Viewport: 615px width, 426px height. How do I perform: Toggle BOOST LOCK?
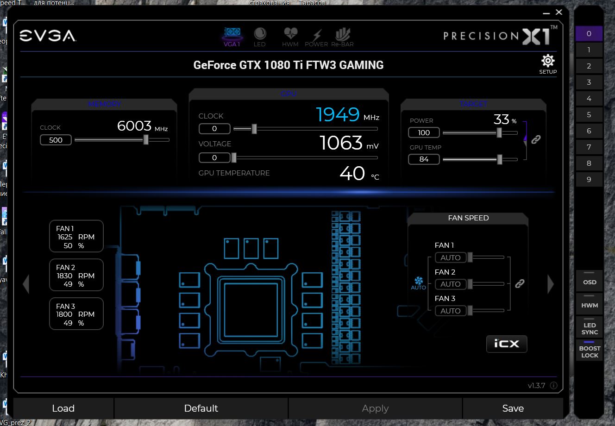coord(590,350)
